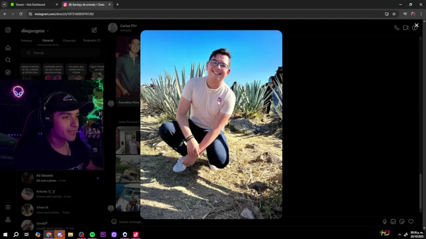Open Chrome three-dot menu
The image size is (426, 239).
pyautogui.click(x=421, y=14)
